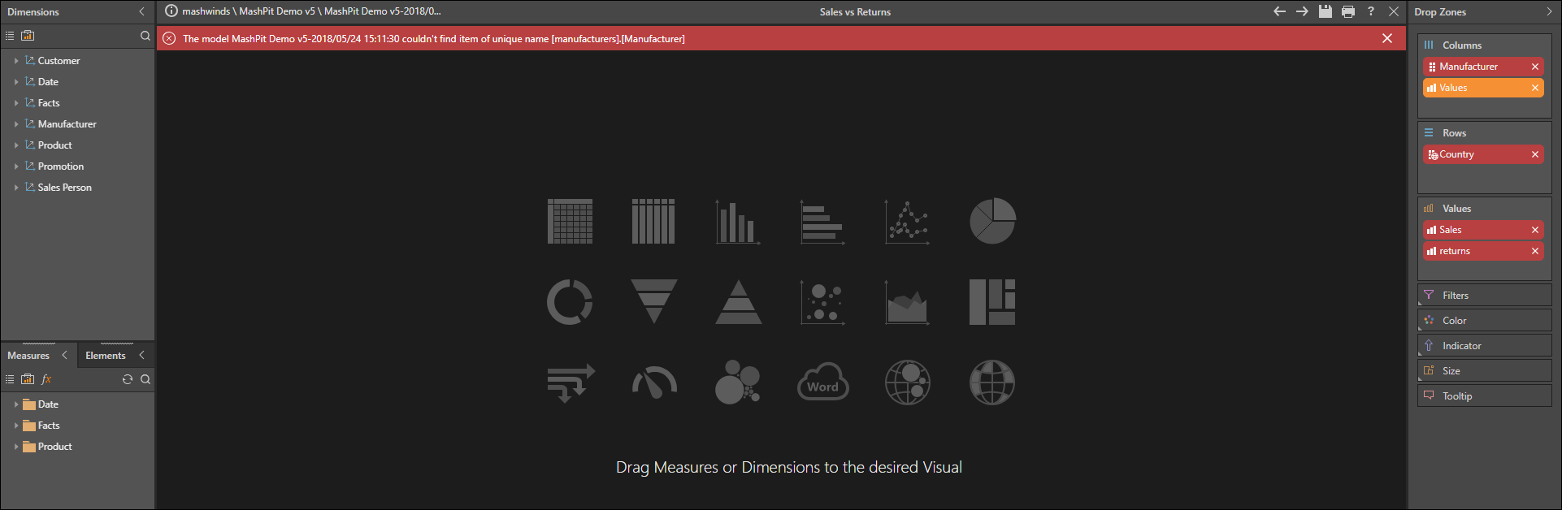Select the pie chart visual
1562x510 pixels.
991,221
